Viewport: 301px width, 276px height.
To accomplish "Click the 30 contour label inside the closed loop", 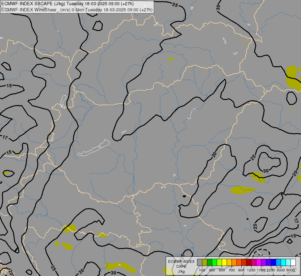I will click(266, 171).
